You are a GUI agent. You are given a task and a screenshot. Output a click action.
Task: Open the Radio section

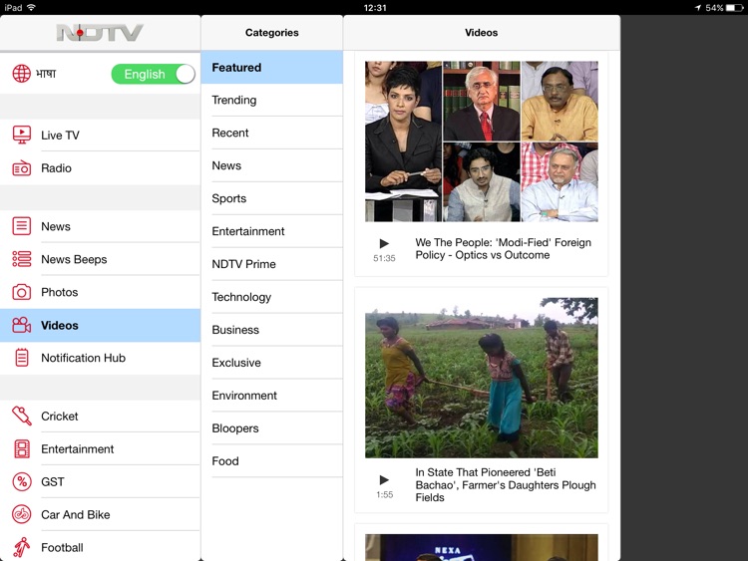point(100,167)
